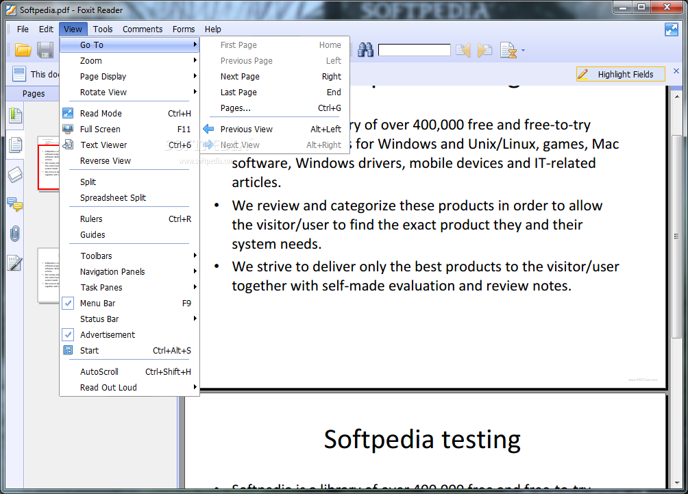Start AutoScroll from View menu
Viewport: 688px width, 494px height.
(x=130, y=371)
